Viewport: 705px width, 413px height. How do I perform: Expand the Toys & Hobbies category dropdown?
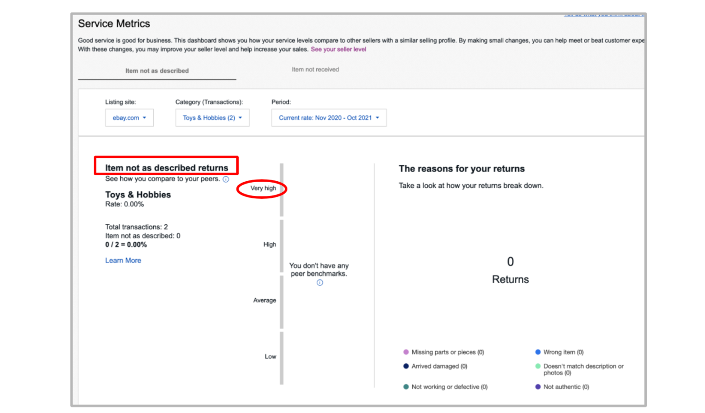212,118
